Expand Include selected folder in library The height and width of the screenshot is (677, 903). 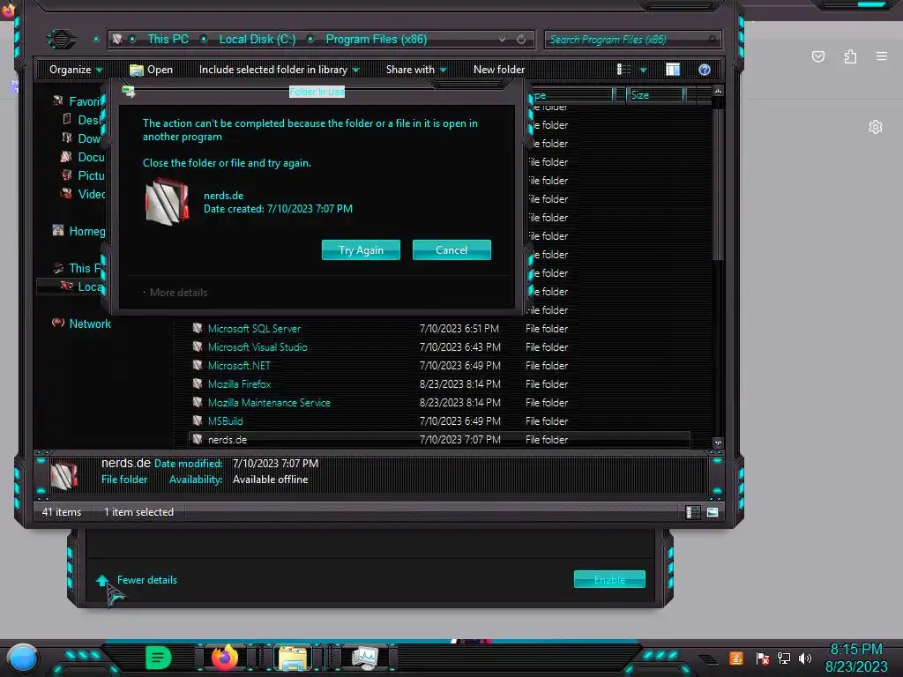280,70
